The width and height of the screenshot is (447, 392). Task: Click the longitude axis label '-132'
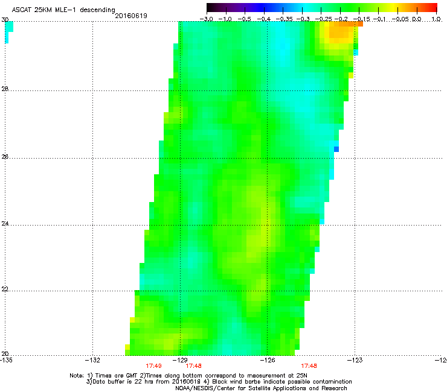tap(92, 360)
